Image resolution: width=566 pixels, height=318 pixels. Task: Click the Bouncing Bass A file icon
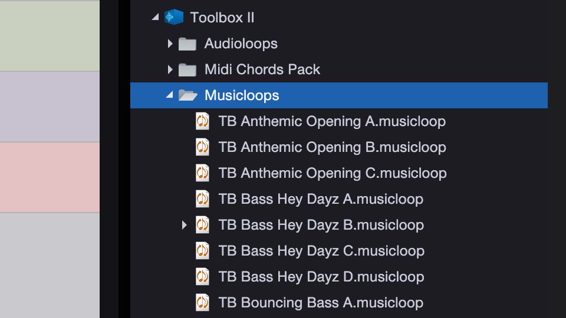(x=202, y=303)
